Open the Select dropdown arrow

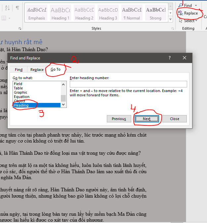pos(196,21)
